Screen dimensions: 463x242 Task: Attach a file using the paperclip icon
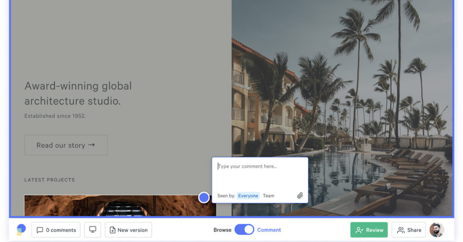[300, 195]
